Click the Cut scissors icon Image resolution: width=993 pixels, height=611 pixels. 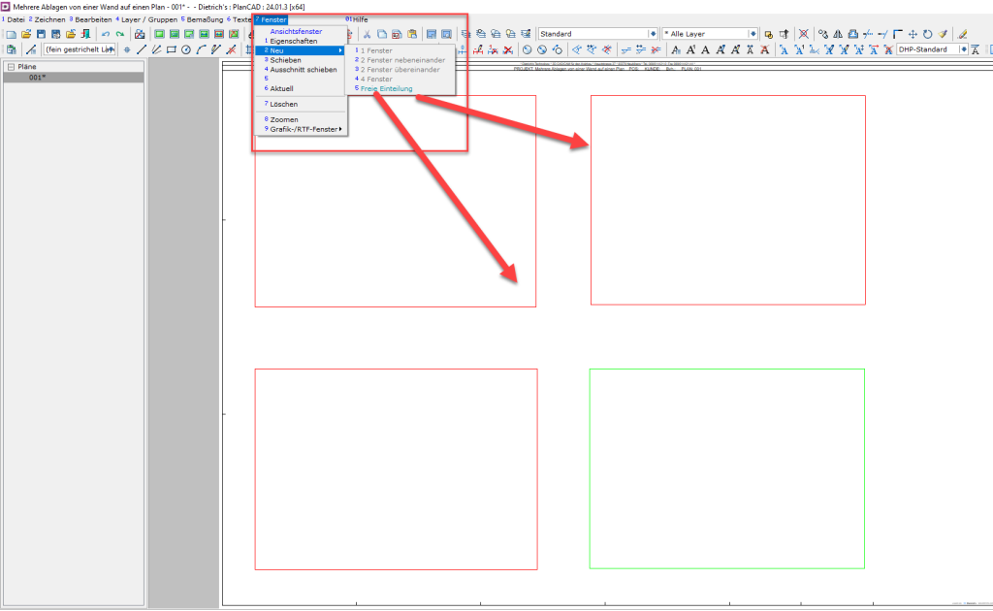coord(368,34)
